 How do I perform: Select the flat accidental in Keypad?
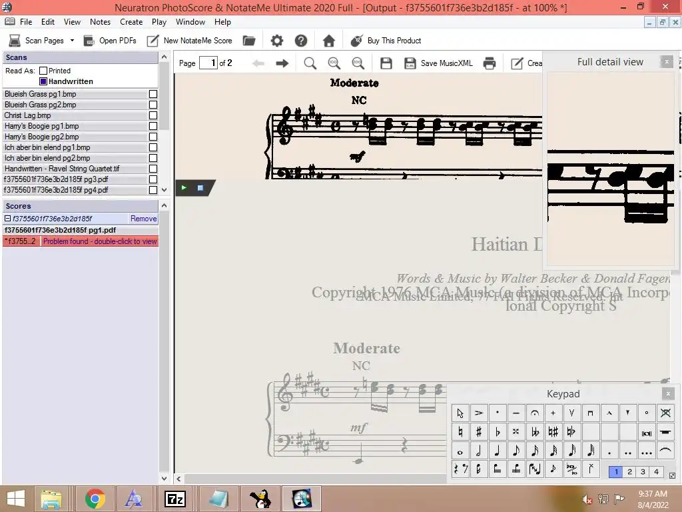497,431
